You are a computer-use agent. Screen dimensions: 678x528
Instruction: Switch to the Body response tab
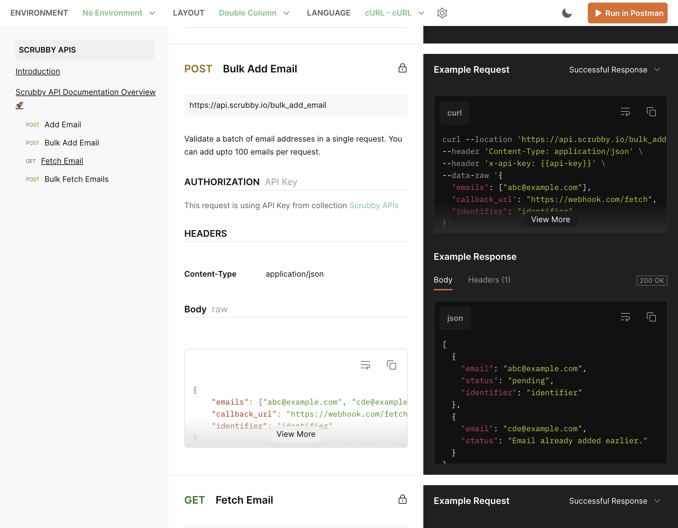[443, 280]
